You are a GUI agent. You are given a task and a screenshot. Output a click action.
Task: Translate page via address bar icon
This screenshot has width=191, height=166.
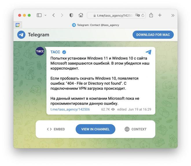click(137, 15)
